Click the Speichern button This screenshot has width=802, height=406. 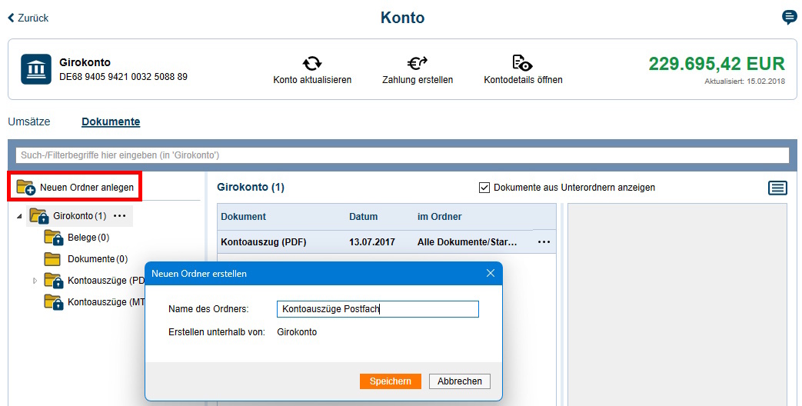pyautogui.click(x=391, y=381)
